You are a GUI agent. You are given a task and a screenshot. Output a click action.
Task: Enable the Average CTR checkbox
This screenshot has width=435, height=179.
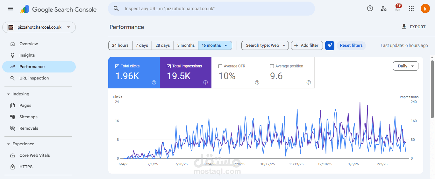(x=220, y=66)
